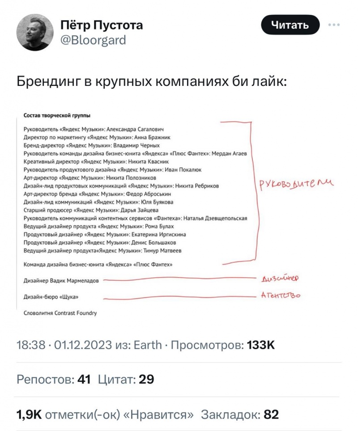Click the "Дизайн-бюро «Щука»" line in image
Viewport: 358px width, 431px height.
coord(54,297)
